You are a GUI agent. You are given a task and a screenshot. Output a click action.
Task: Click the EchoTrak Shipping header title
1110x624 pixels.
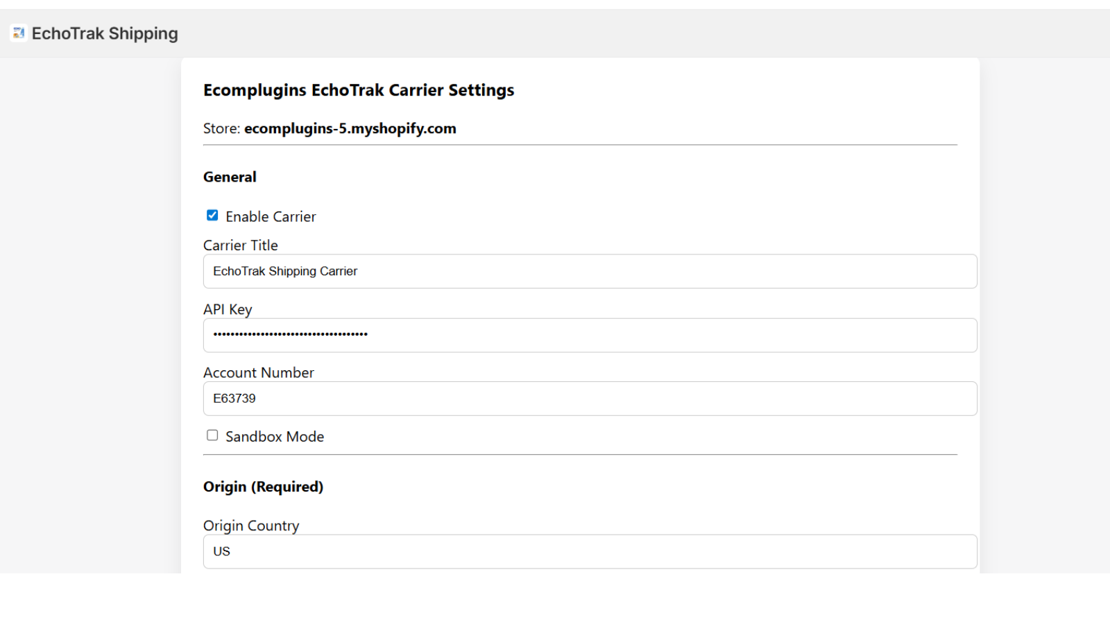click(x=105, y=33)
